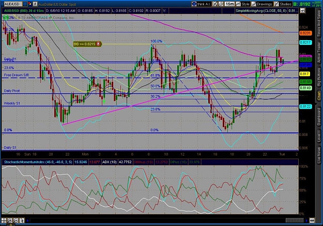
Task: Open the Studies menu
Action: tap(283, 4)
